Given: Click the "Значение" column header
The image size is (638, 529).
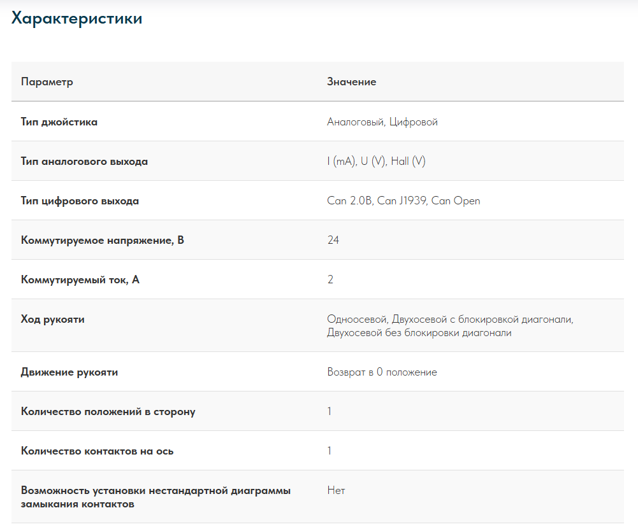Looking at the screenshot, I should click(x=352, y=82).
